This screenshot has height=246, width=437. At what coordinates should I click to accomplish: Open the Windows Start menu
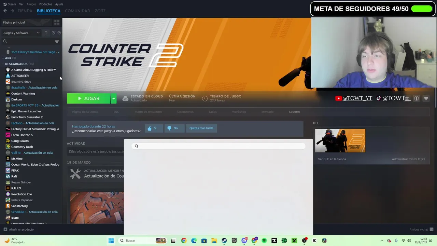coord(111,241)
